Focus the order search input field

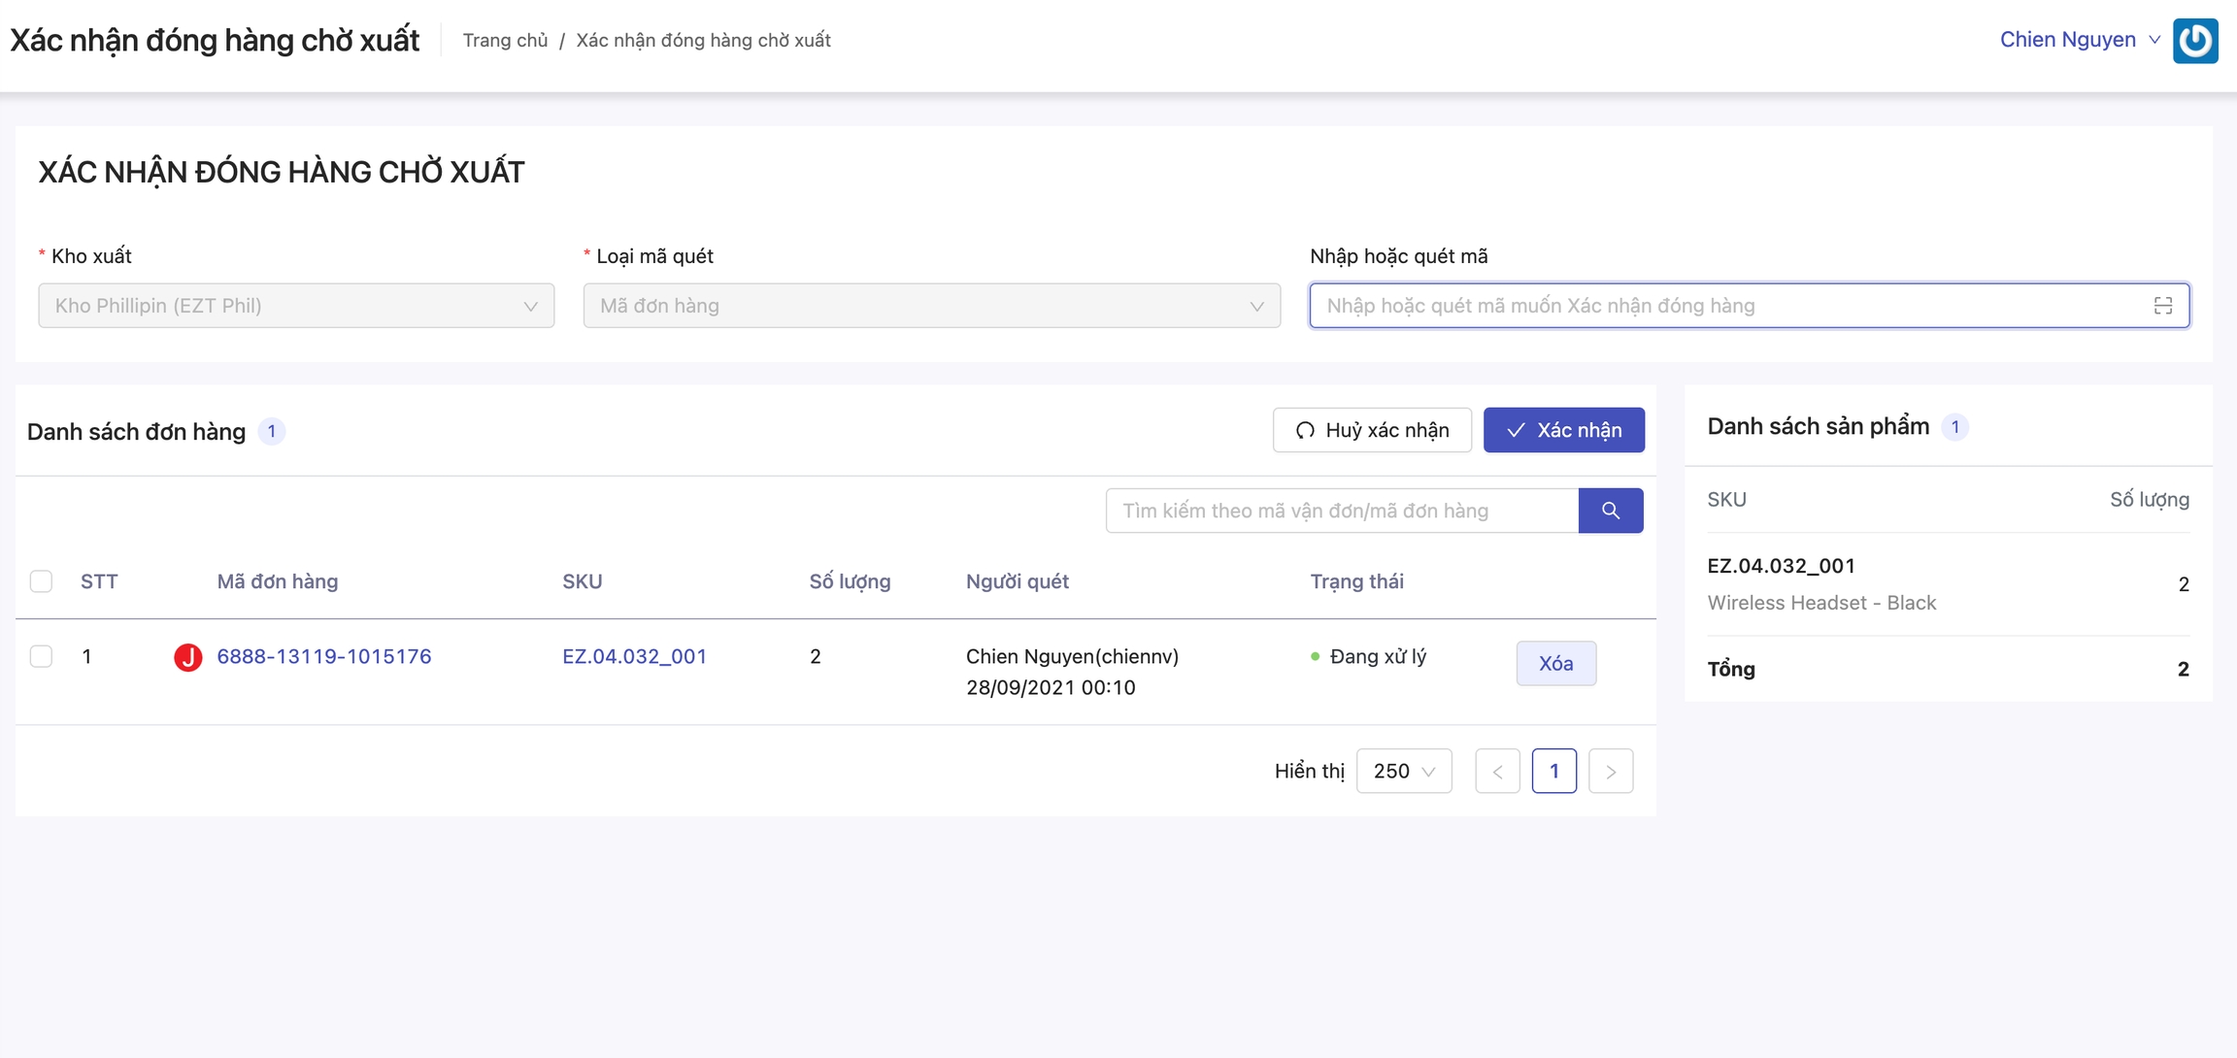[x=1341, y=511]
